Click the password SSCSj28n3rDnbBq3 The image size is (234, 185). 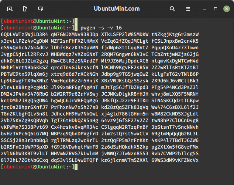24,140
